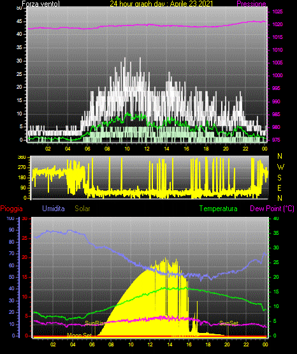Click the S compass direction letter
The width and height of the screenshot is (297, 354).
279,178
